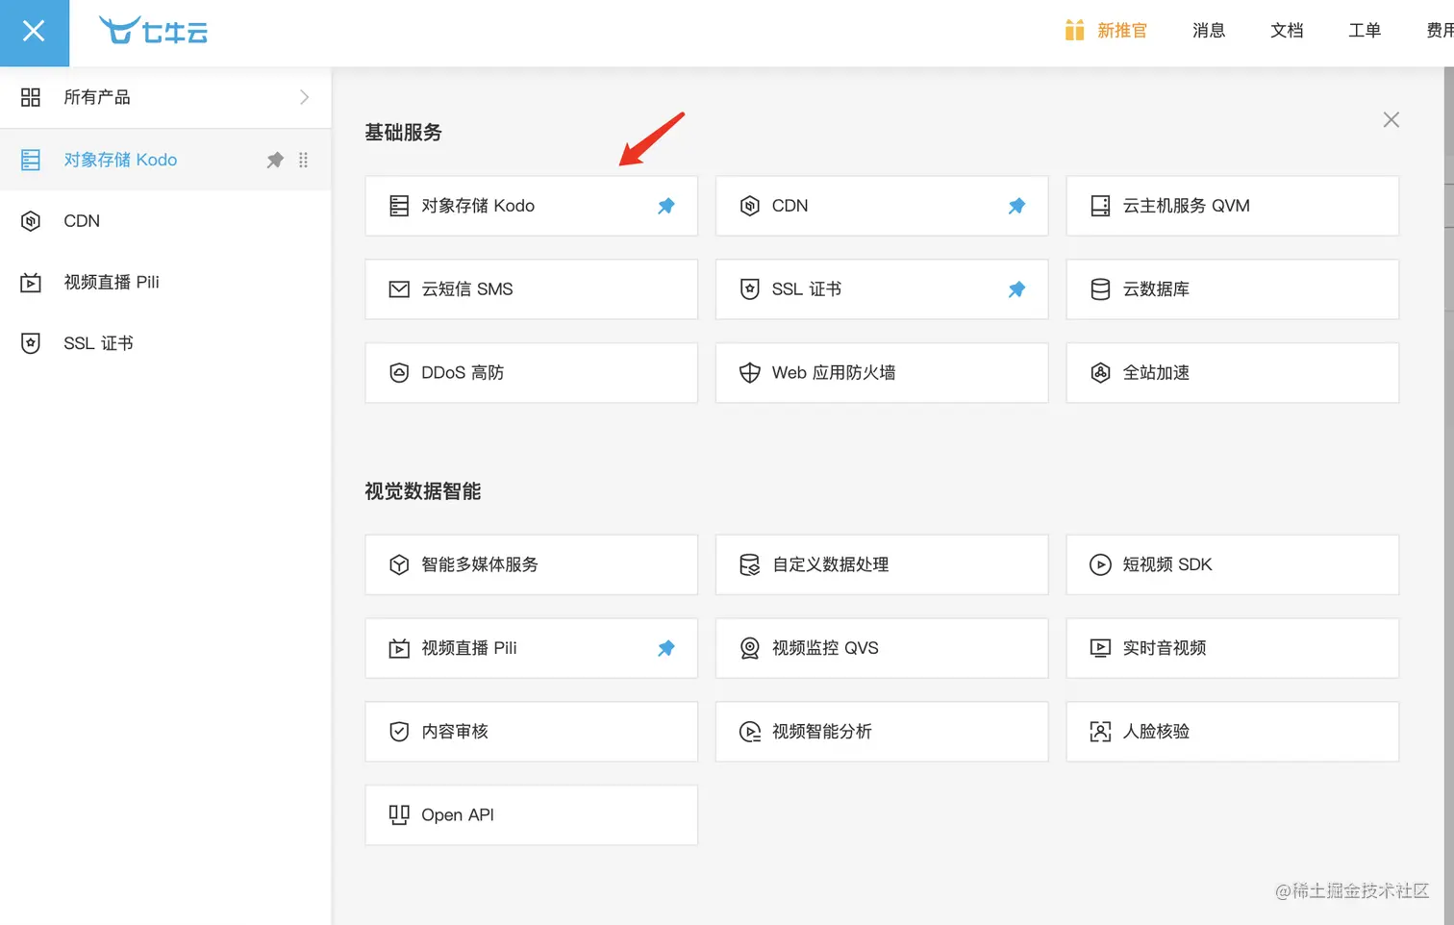Open 工单 in the top navigation
The width and height of the screenshot is (1454, 925).
point(1365,31)
